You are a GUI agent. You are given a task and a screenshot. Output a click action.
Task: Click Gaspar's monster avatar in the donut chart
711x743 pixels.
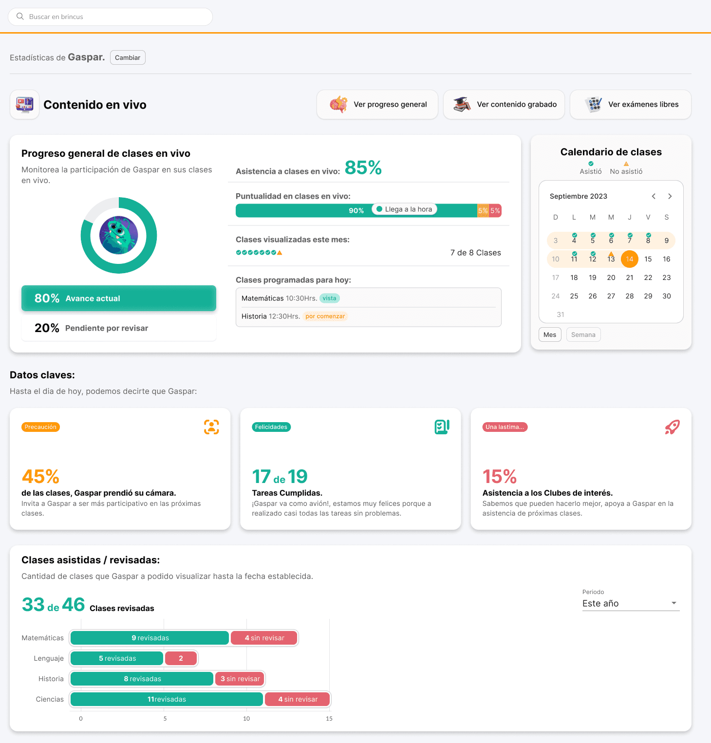pyautogui.click(x=119, y=235)
